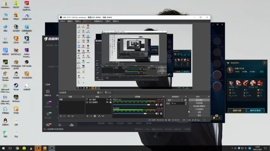Pop out the Controls dock panel
The height and width of the screenshot is (151, 270).
(x=209, y=97)
